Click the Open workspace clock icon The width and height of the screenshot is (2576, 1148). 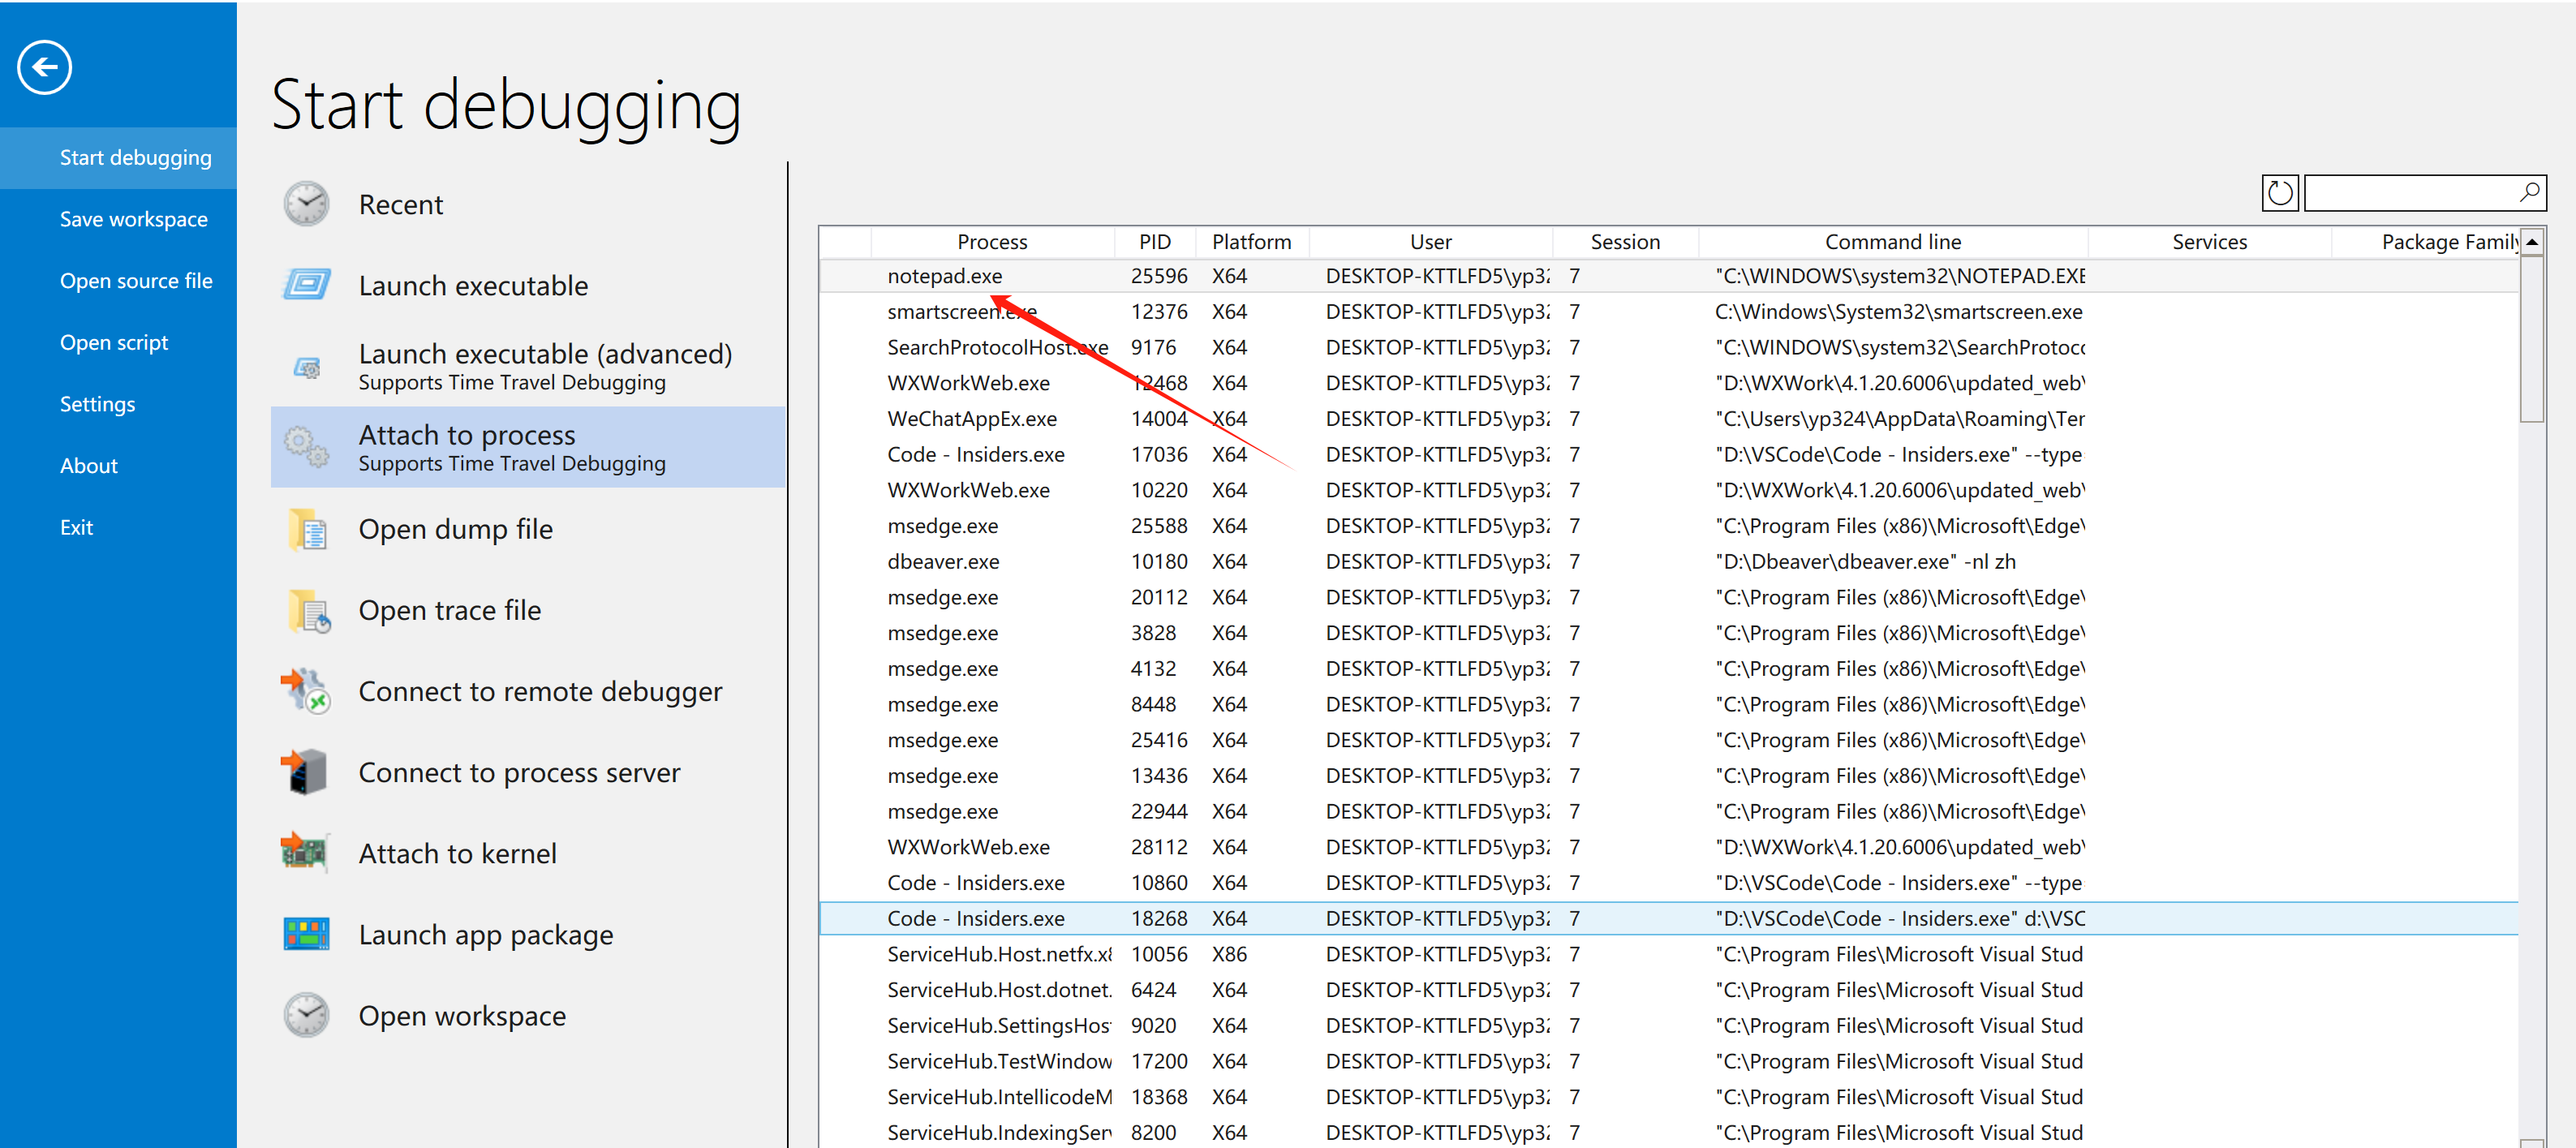[x=306, y=1015]
